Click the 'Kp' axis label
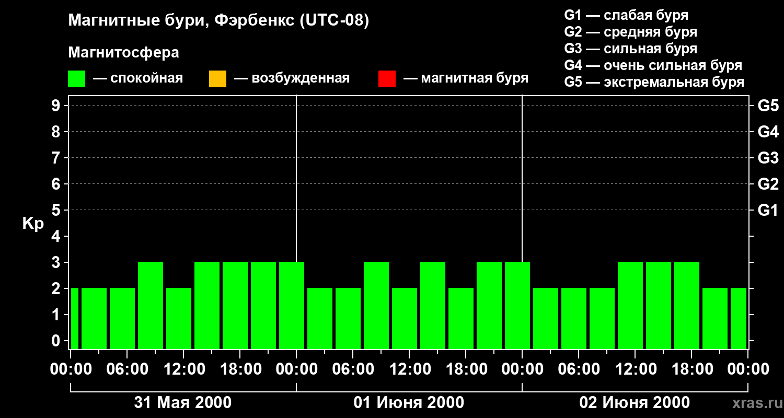Screen dimensions: 784x418 [33, 224]
